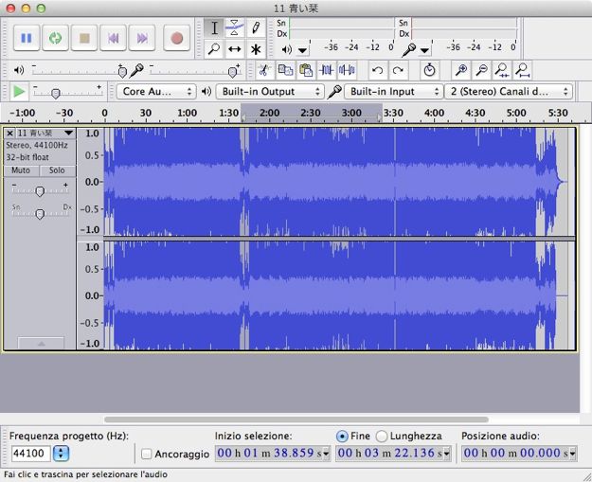Silence the selected audio
Image resolution: width=592 pixels, height=482 pixels.
point(347,70)
